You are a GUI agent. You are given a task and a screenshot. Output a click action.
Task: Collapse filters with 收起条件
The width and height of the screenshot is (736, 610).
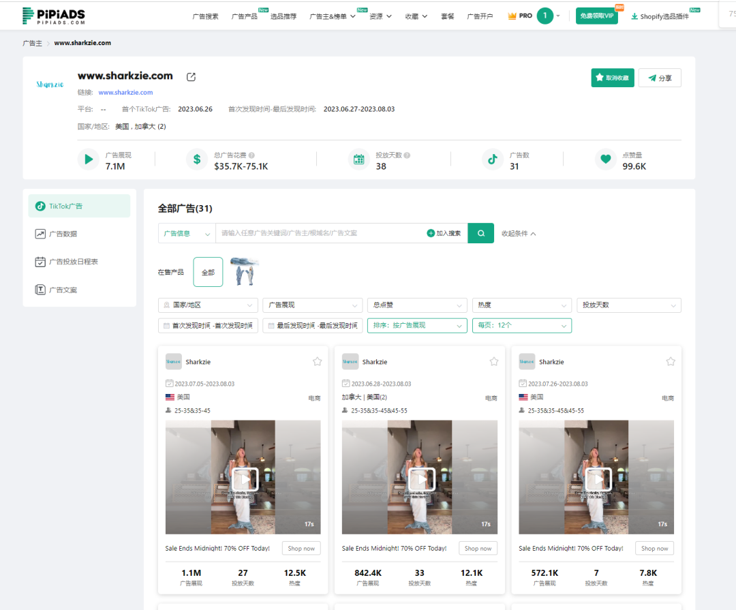tap(518, 233)
